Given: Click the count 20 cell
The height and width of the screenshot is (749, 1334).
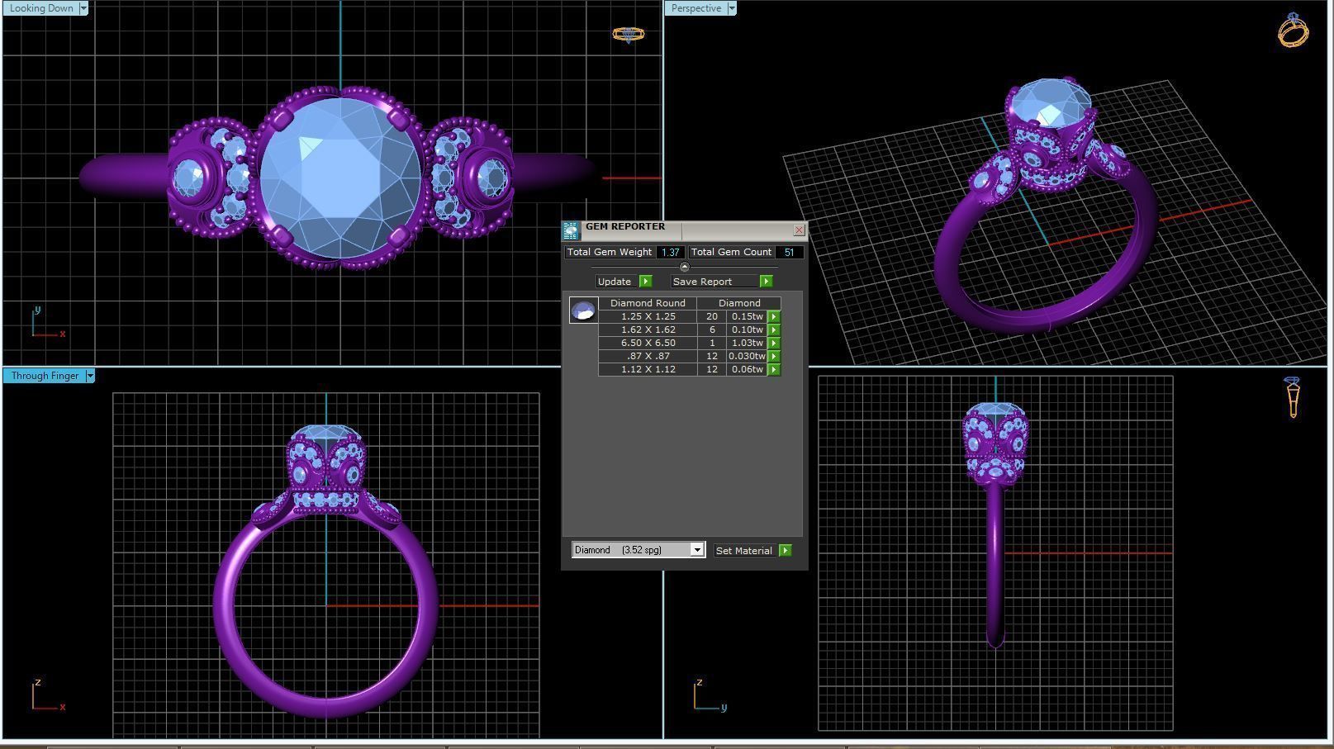Looking at the screenshot, I should 712,316.
